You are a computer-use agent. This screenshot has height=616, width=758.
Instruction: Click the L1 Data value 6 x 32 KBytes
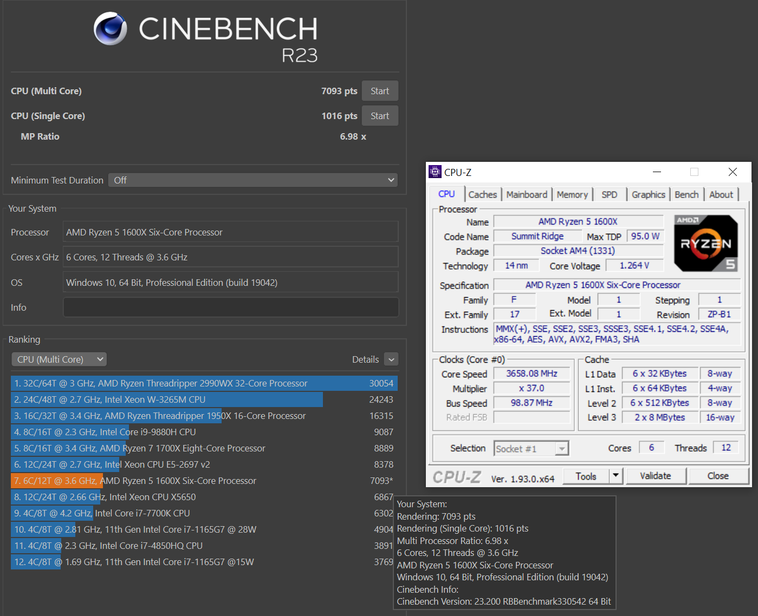659,373
